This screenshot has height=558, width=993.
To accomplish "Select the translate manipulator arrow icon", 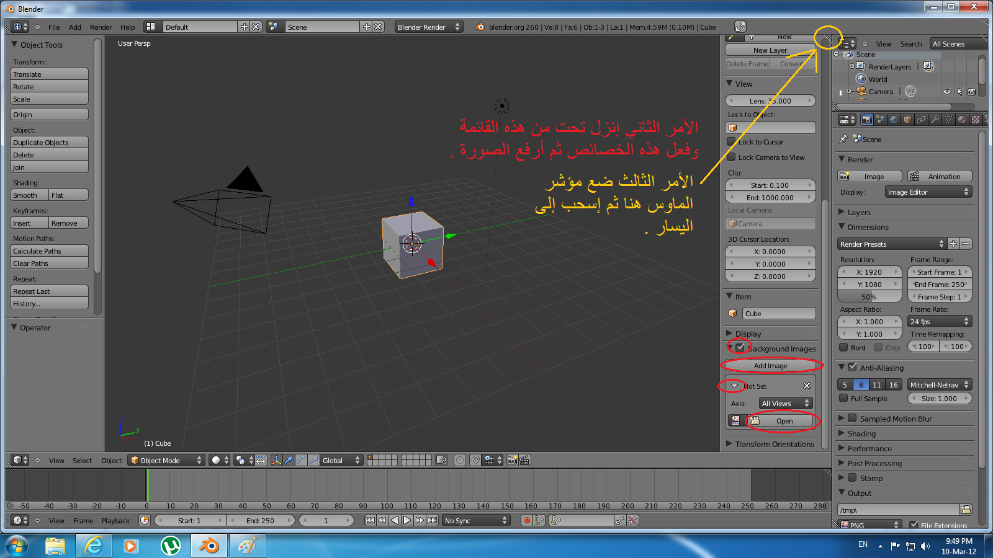I will point(289,460).
